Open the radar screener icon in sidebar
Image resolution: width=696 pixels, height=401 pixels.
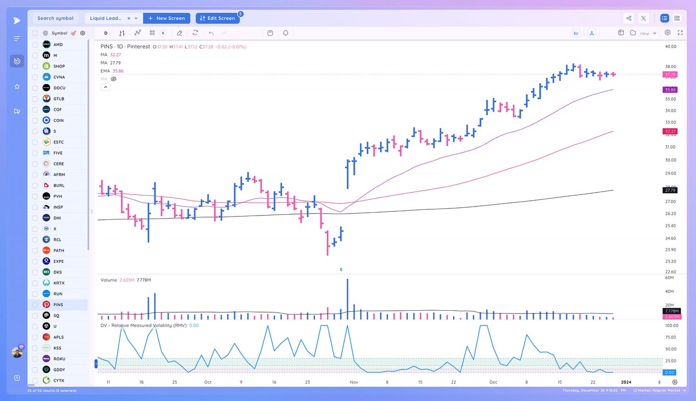coord(17,61)
